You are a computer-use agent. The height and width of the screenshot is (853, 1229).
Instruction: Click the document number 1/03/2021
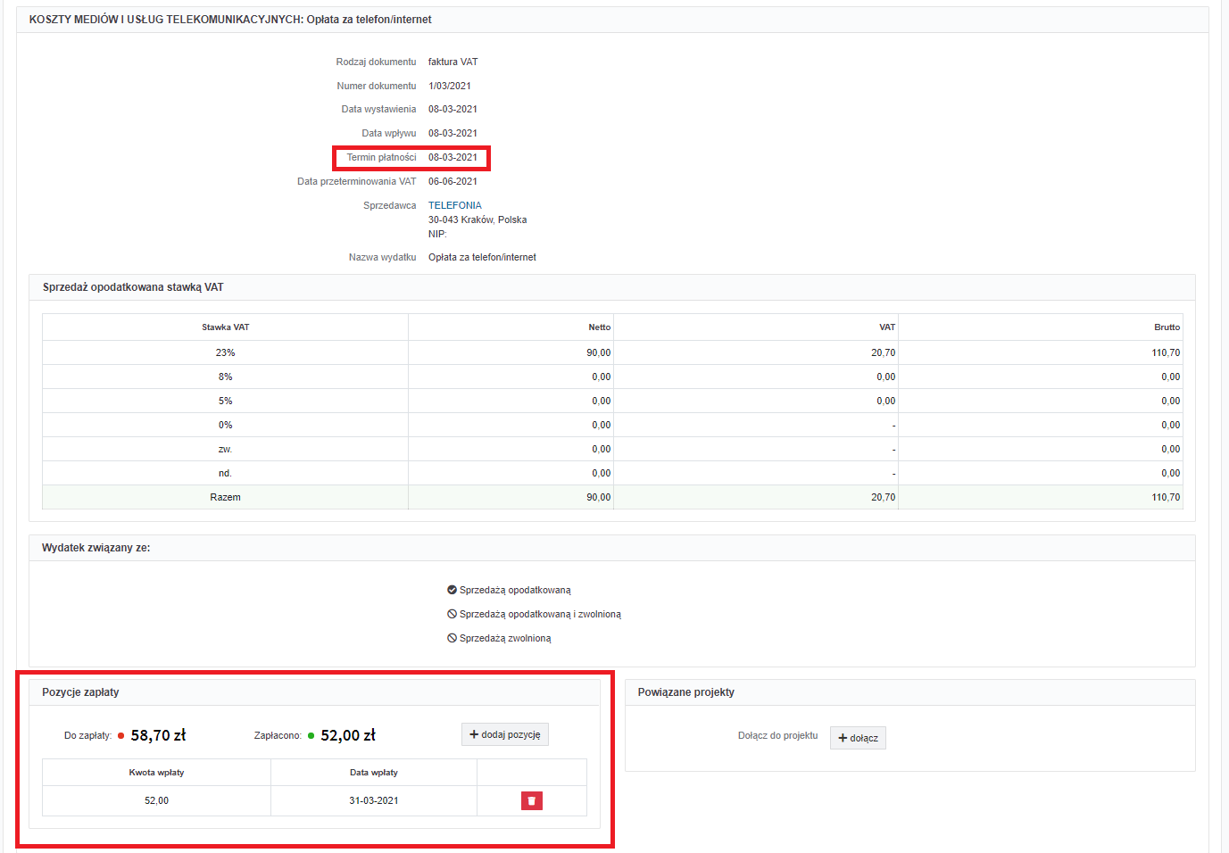click(x=450, y=86)
